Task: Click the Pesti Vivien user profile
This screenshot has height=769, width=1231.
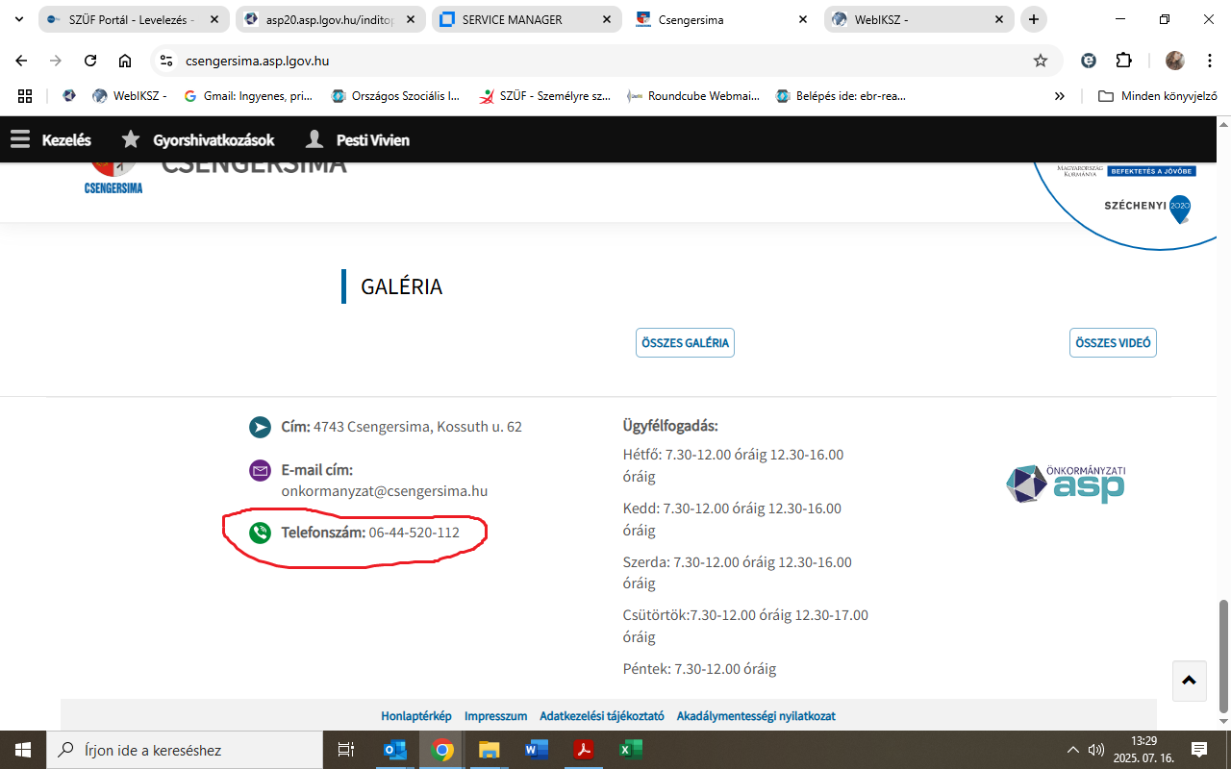Action: click(x=357, y=140)
